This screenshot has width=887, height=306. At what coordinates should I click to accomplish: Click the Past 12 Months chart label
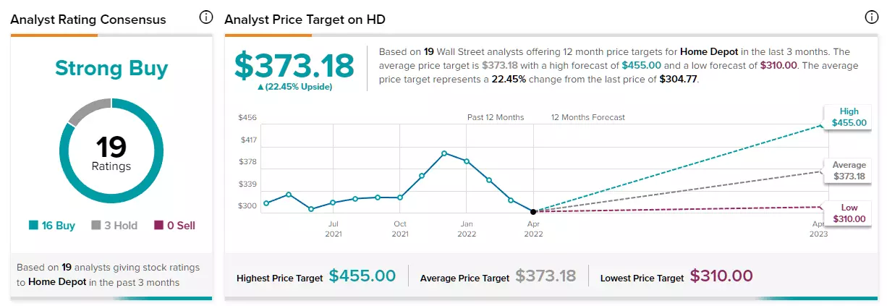(496, 117)
